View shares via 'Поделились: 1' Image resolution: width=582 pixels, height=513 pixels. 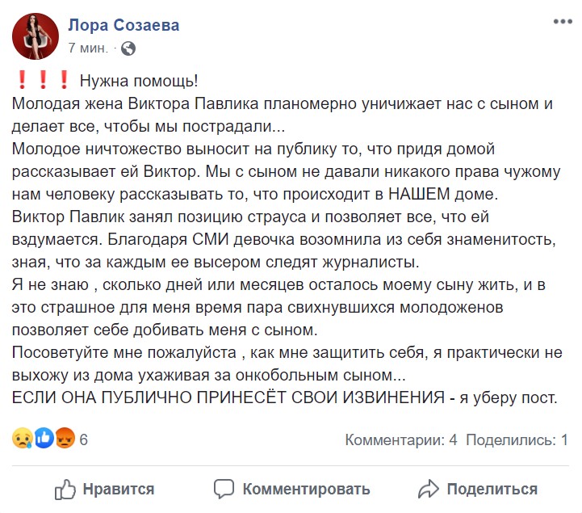tap(517, 440)
